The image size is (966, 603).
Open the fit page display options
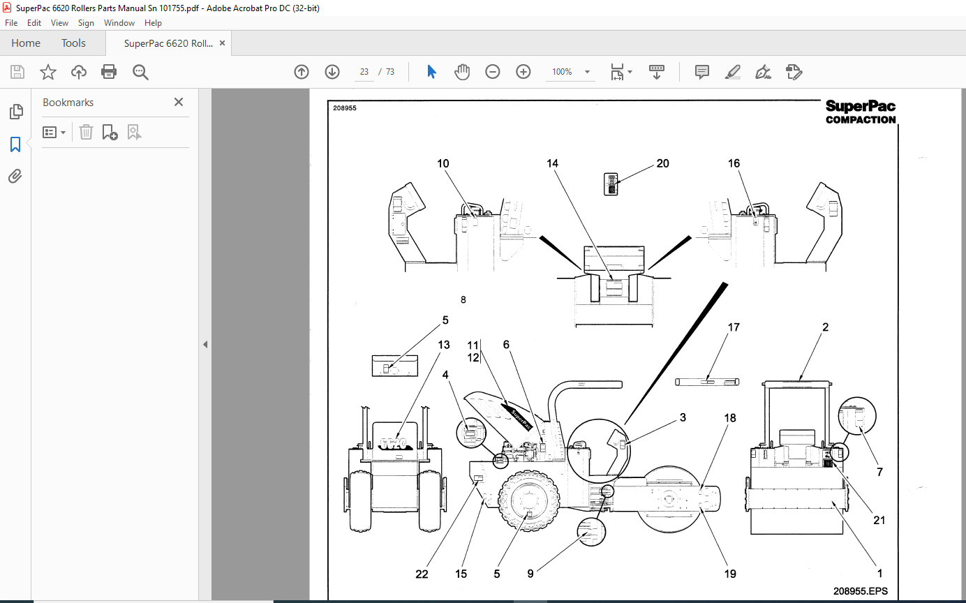621,72
